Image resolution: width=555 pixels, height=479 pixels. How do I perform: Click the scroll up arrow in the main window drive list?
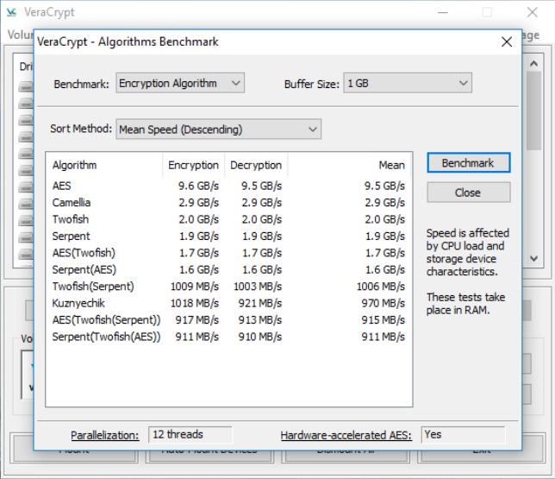[533, 64]
